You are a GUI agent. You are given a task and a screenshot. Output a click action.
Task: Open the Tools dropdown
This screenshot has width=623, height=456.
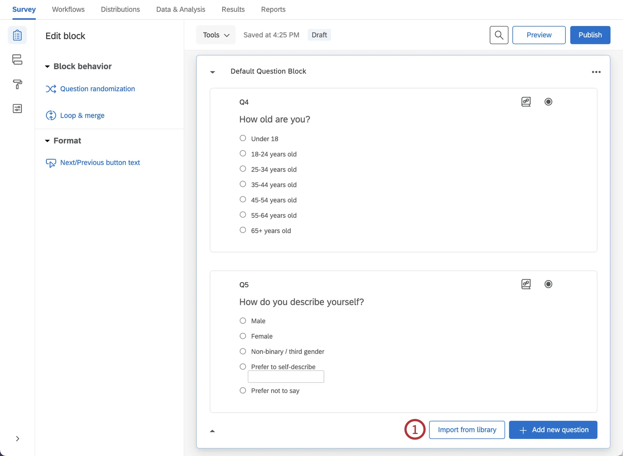(x=215, y=35)
